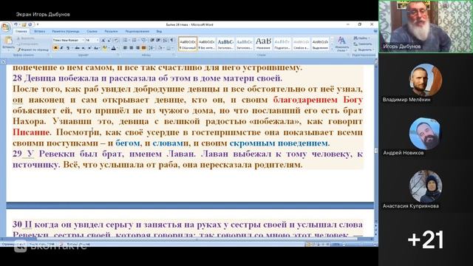Viewport: 473px width, 266px height.
Task: Apply the Обычный style
Action: pos(188,44)
